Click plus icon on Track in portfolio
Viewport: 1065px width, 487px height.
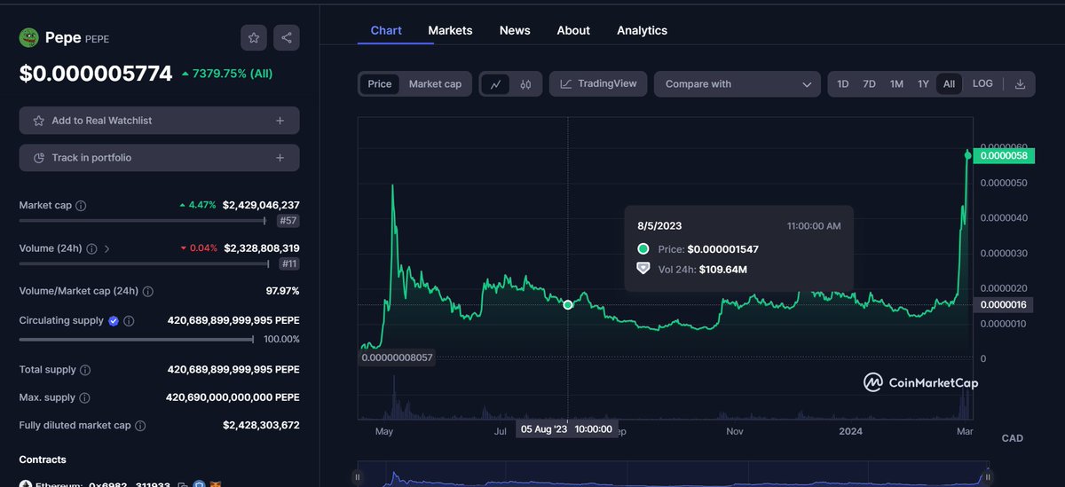pos(280,158)
